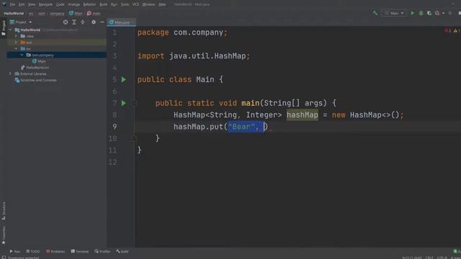Click the IntelliJ IDEA logo in the title bar
The height and width of the screenshot is (259, 461).
(x=4, y=4)
